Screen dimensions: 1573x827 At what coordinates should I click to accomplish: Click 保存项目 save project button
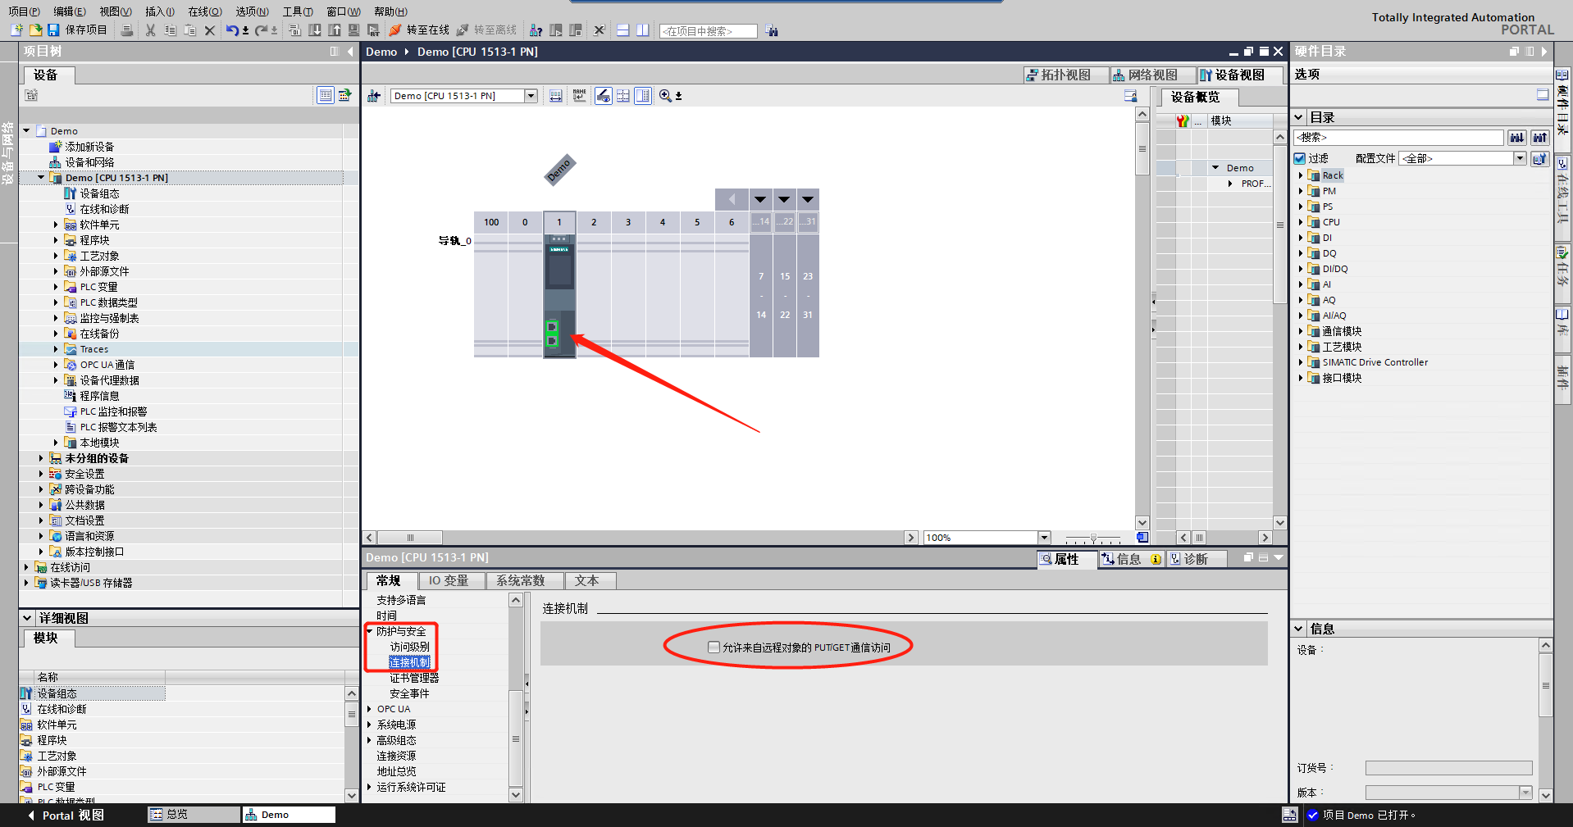click(x=77, y=30)
